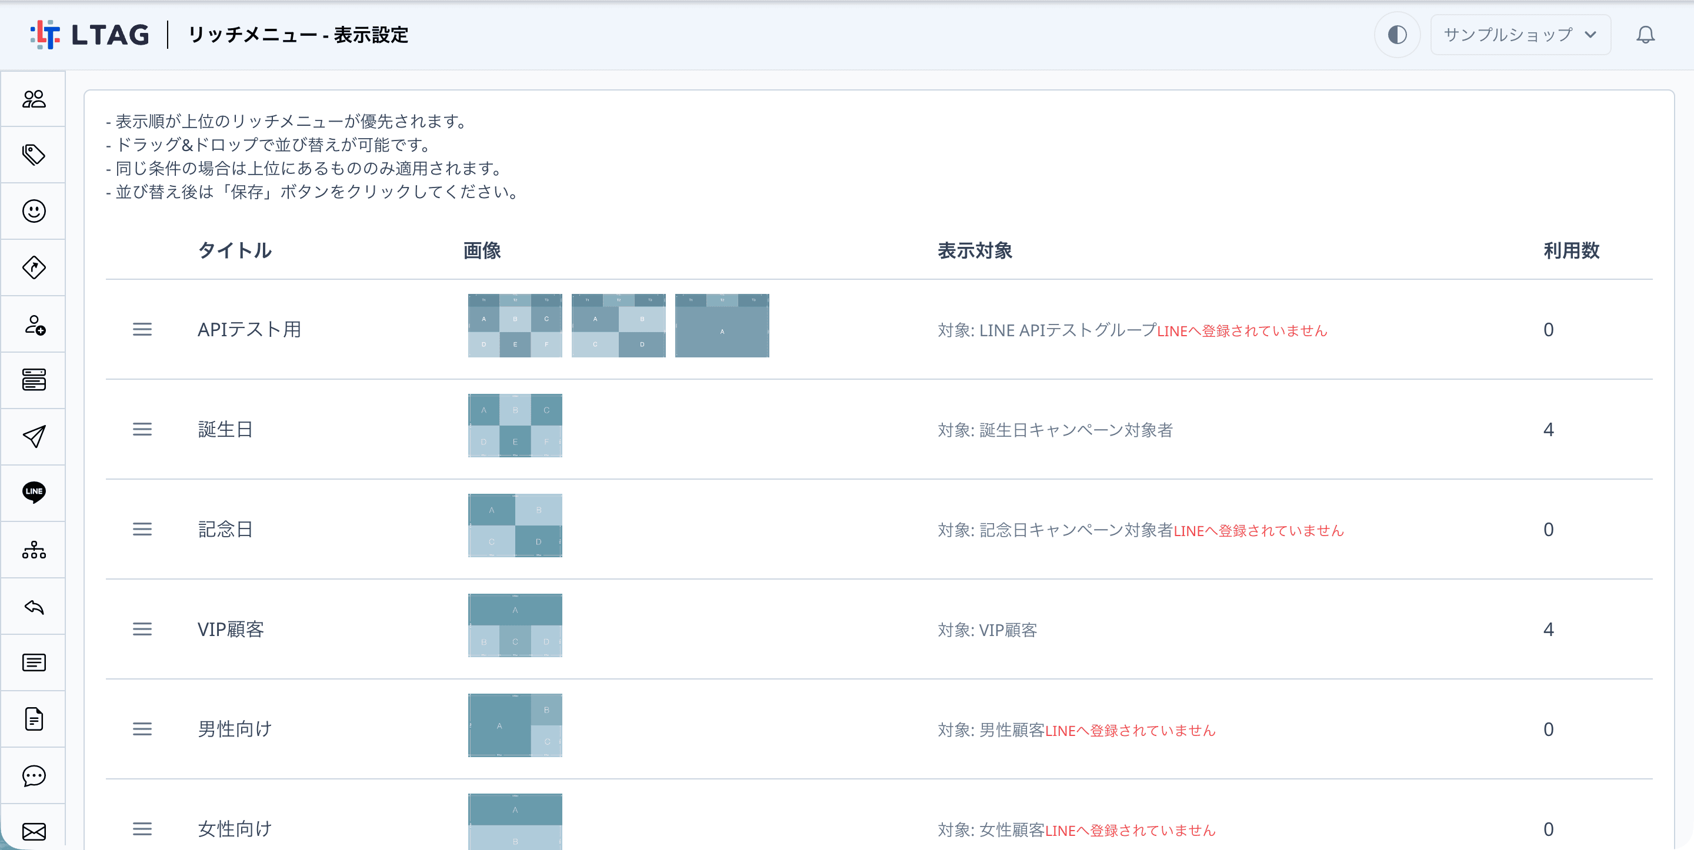The width and height of the screenshot is (1694, 850).
Task: Click the title text 記念日
Action: [225, 529]
